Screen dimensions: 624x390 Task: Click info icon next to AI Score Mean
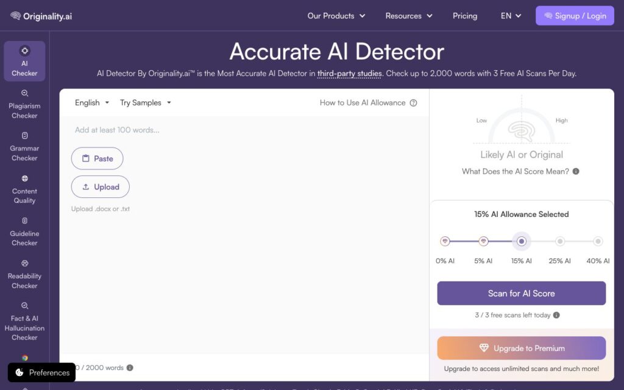pyautogui.click(x=576, y=171)
